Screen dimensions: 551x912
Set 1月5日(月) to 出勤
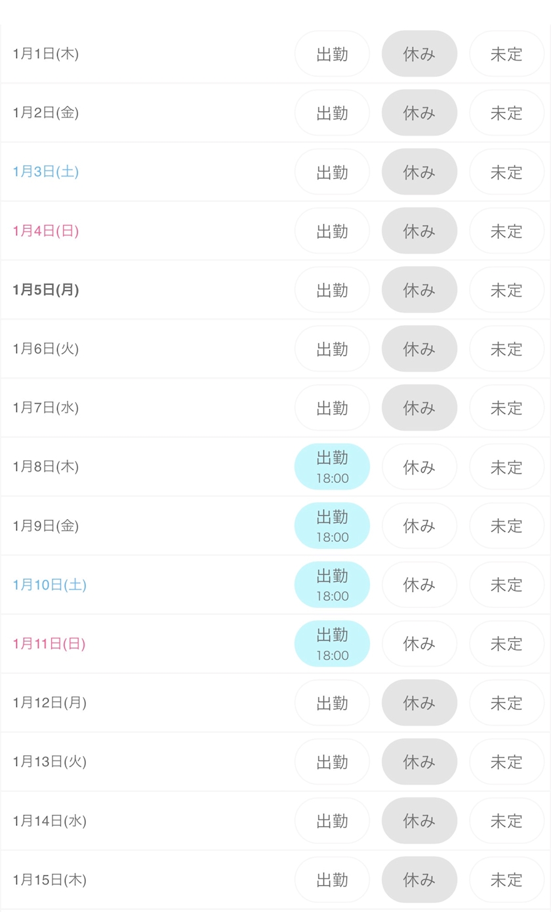pyautogui.click(x=332, y=290)
